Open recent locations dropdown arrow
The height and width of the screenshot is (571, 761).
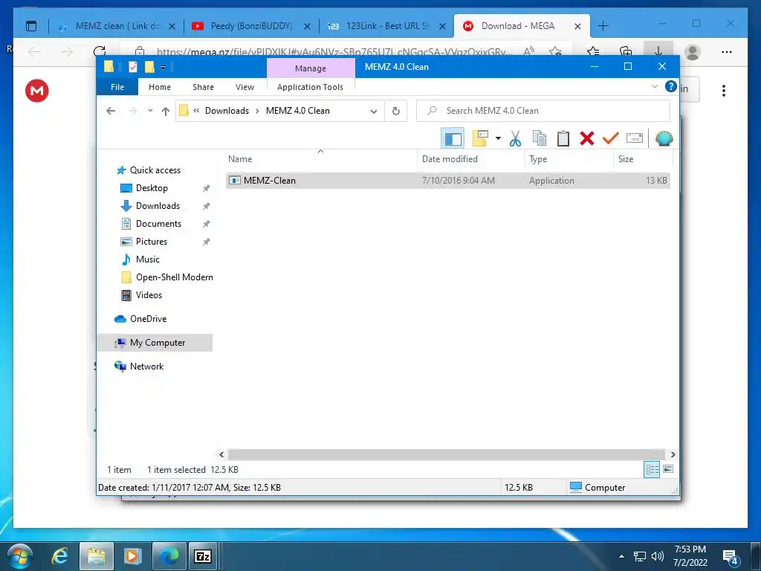click(150, 111)
